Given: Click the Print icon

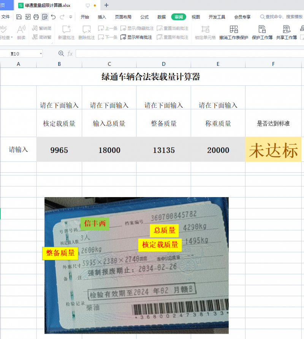Looking at the screenshot, I should tap(36, 17).
